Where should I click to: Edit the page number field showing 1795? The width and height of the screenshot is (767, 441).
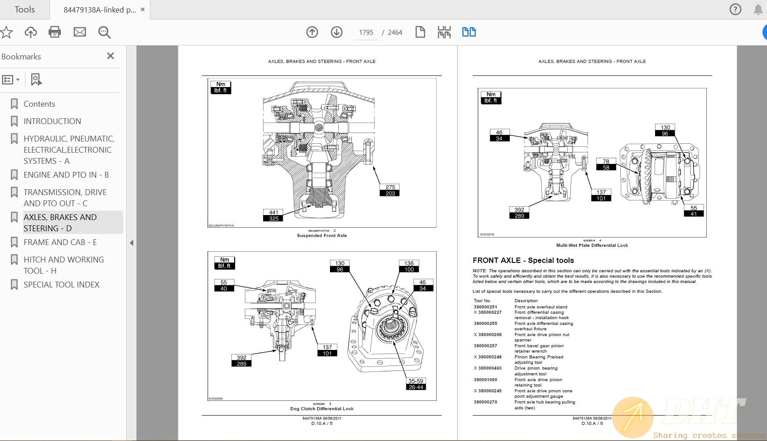(x=366, y=33)
